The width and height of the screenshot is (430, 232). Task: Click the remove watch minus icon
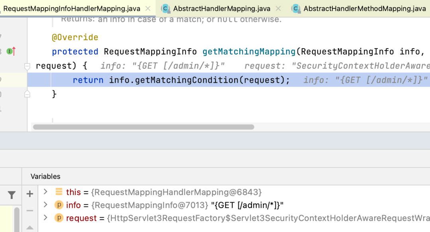(30, 211)
